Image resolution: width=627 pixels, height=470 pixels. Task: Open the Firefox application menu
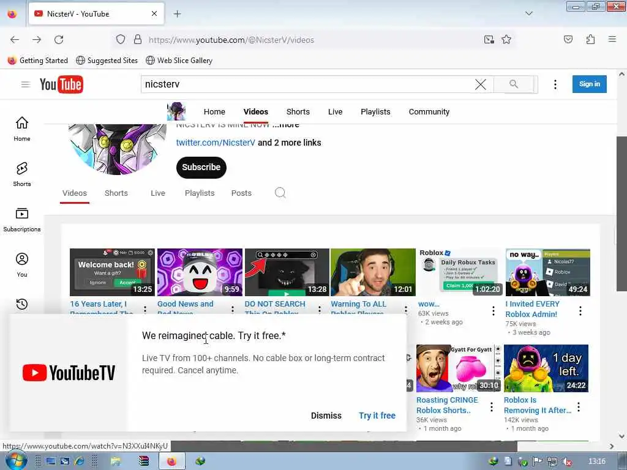point(612,39)
